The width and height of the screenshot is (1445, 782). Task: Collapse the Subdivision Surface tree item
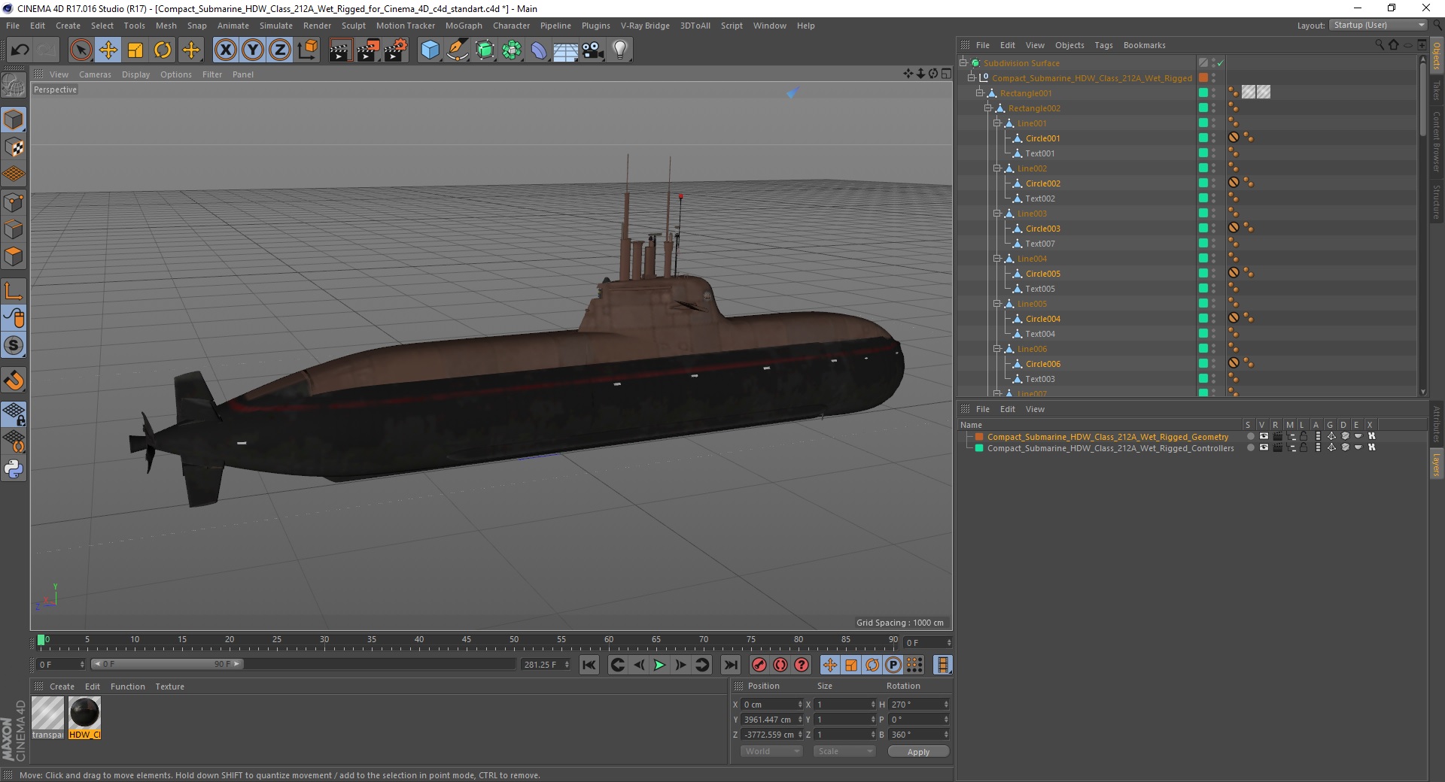tap(963, 63)
